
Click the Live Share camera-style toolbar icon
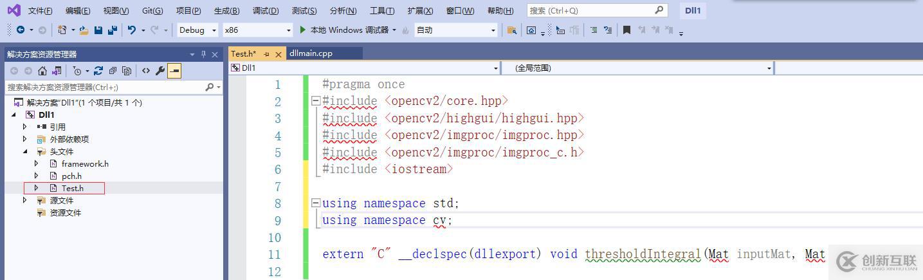tap(531, 30)
